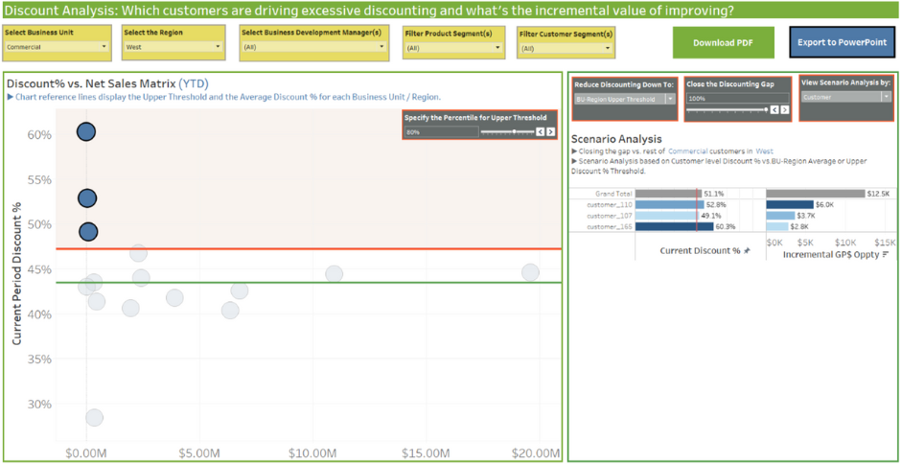Click the sort icon next to Incremental GP$ Oppty

[x=885, y=254]
